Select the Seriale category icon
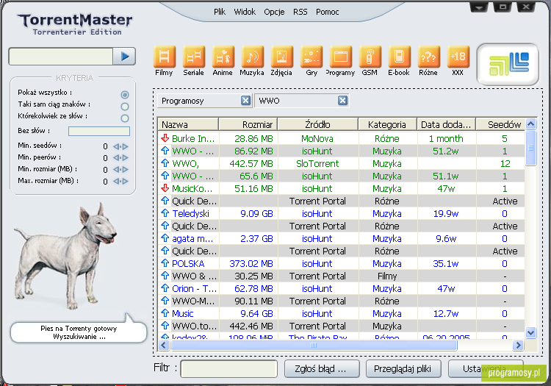This screenshot has width=551, height=386. [194, 57]
